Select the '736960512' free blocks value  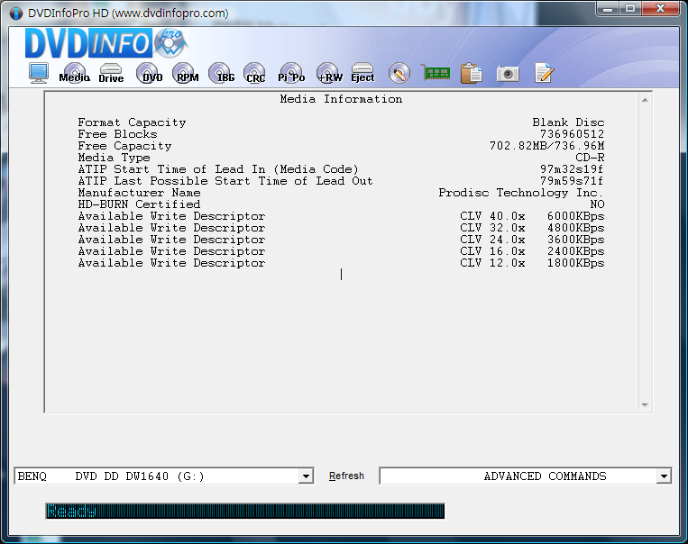coord(573,134)
